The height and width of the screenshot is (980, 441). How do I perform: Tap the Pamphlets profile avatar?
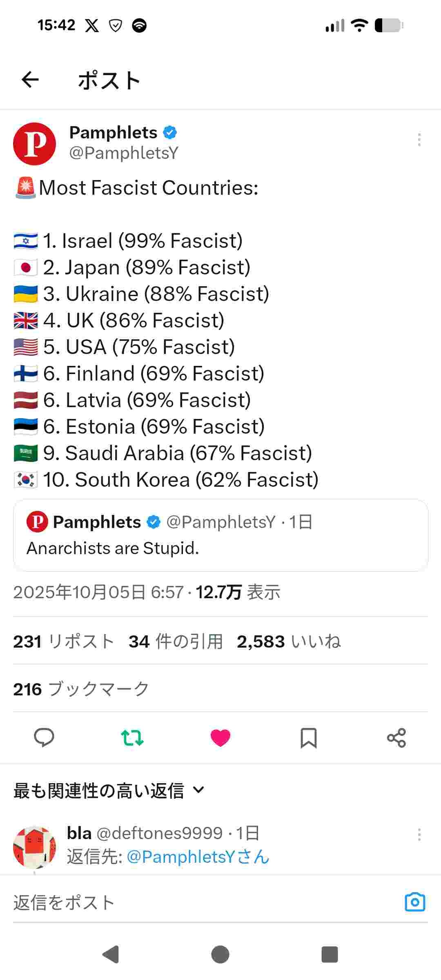click(x=35, y=144)
